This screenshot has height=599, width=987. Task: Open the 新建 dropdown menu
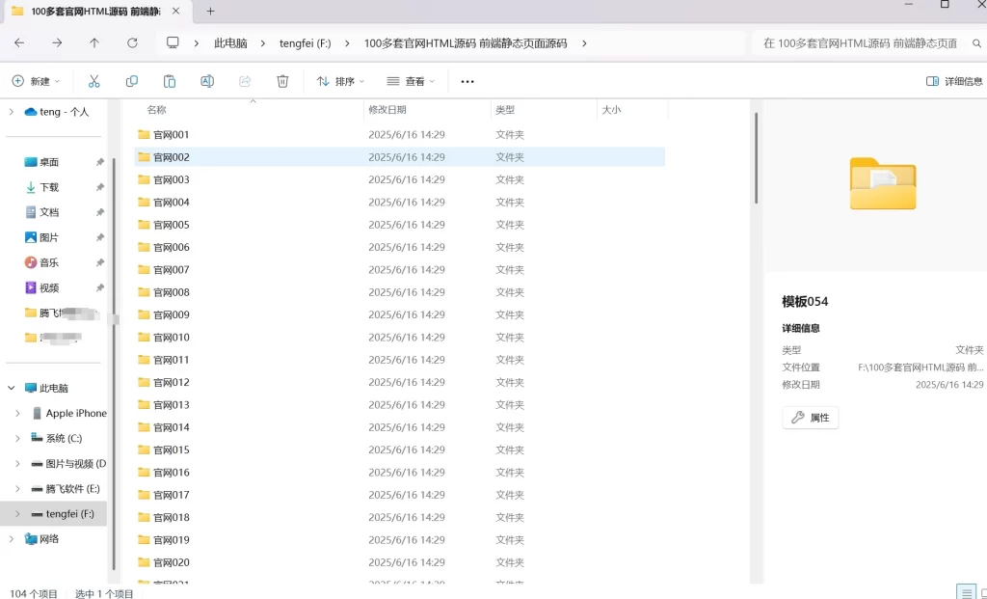tap(37, 81)
